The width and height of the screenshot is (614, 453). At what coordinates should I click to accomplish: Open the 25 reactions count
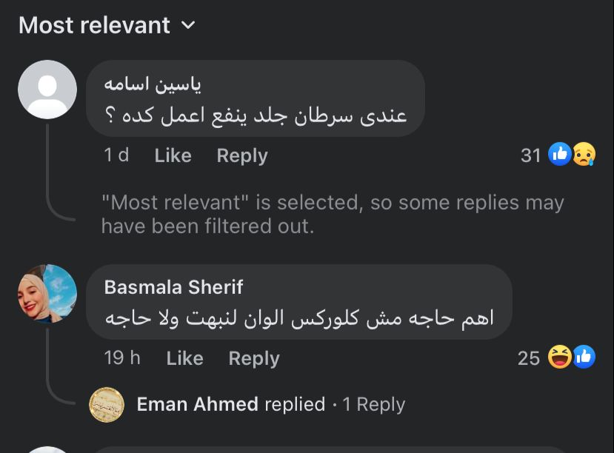point(529,358)
